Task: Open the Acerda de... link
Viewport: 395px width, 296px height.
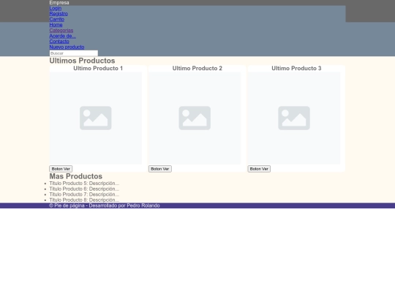Action: click(x=62, y=36)
